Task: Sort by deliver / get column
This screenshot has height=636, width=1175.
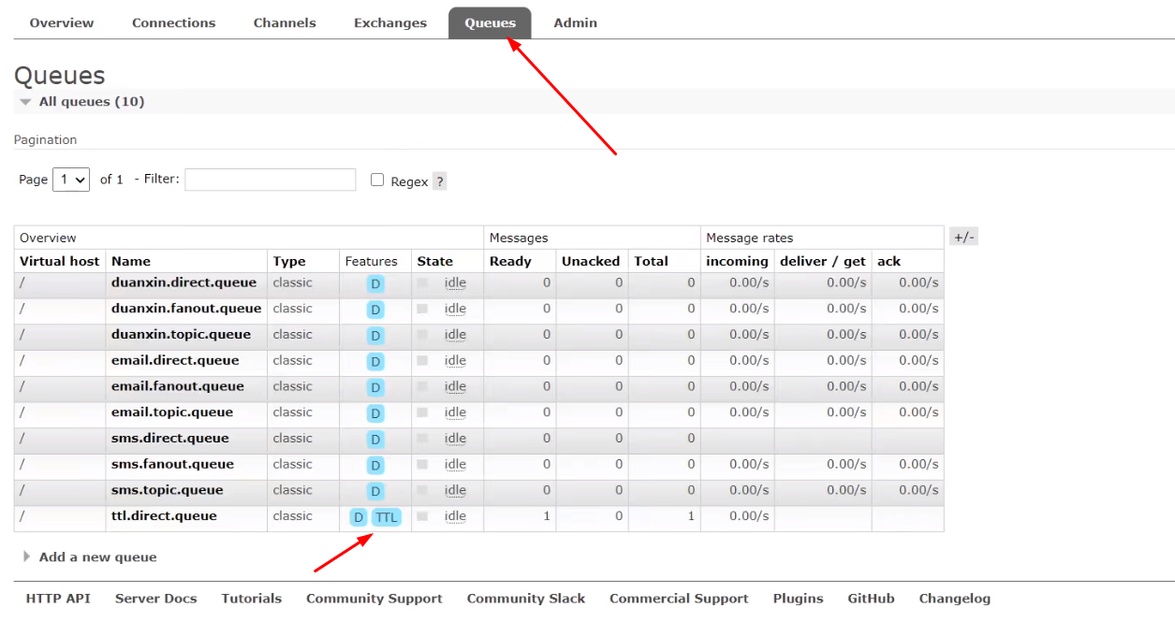Action: (x=823, y=261)
